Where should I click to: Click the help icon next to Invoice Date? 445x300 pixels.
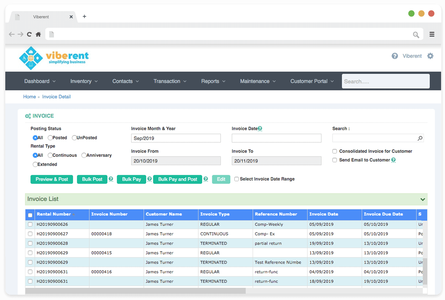(260, 129)
